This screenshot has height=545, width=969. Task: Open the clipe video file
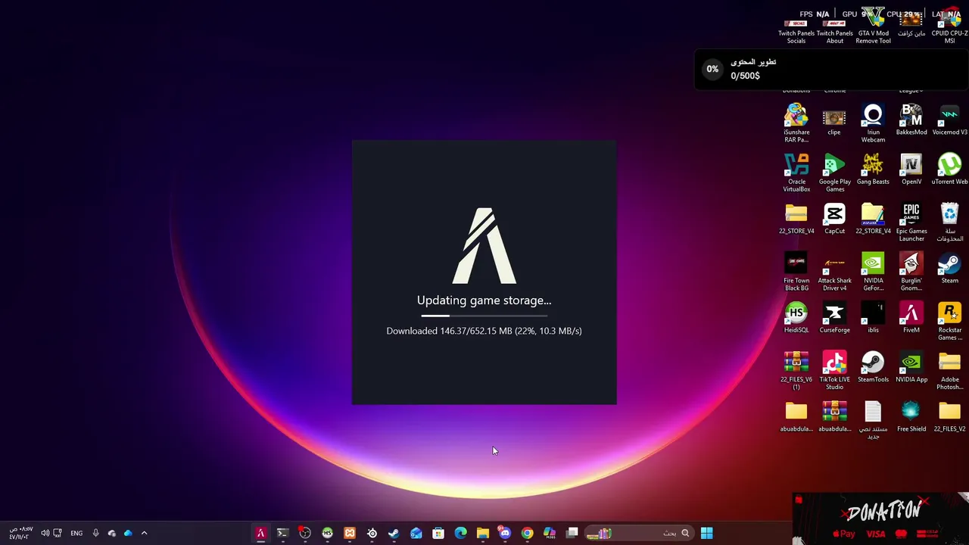coord(834,120)
